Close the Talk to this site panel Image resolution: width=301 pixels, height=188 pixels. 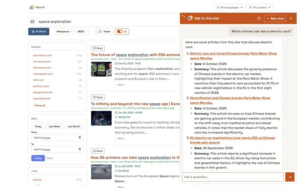[x=291, y=18]
